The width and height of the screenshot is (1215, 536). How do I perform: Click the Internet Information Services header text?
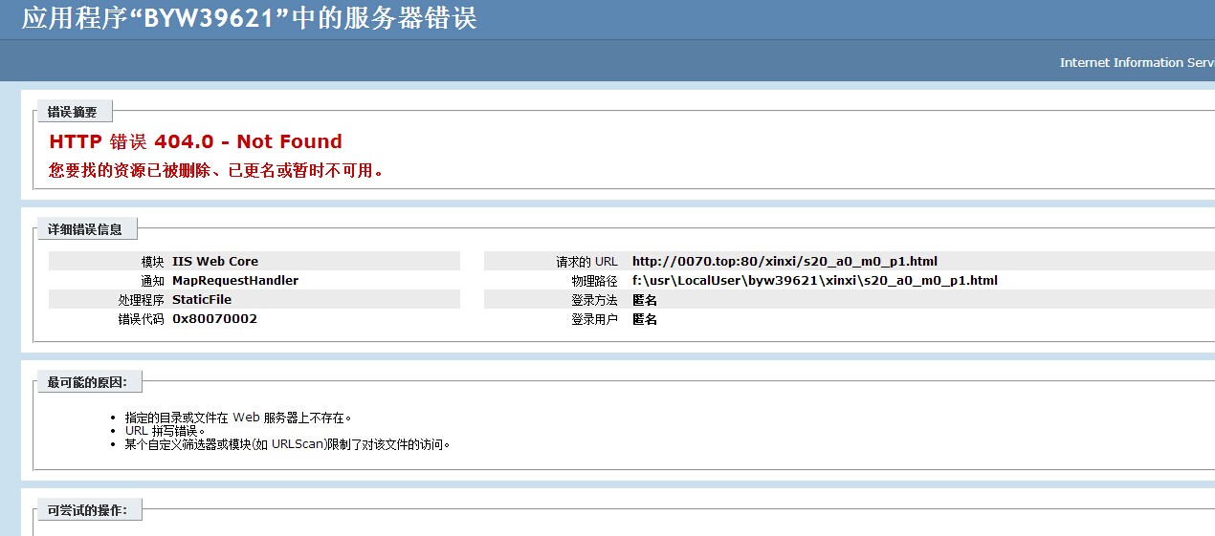click(1136, 62)
